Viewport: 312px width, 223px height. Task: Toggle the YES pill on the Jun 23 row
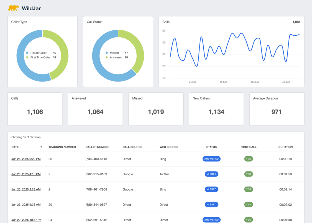248,204
